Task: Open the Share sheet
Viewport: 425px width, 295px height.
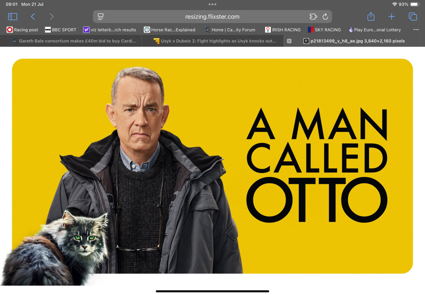Action: point(371,17)
